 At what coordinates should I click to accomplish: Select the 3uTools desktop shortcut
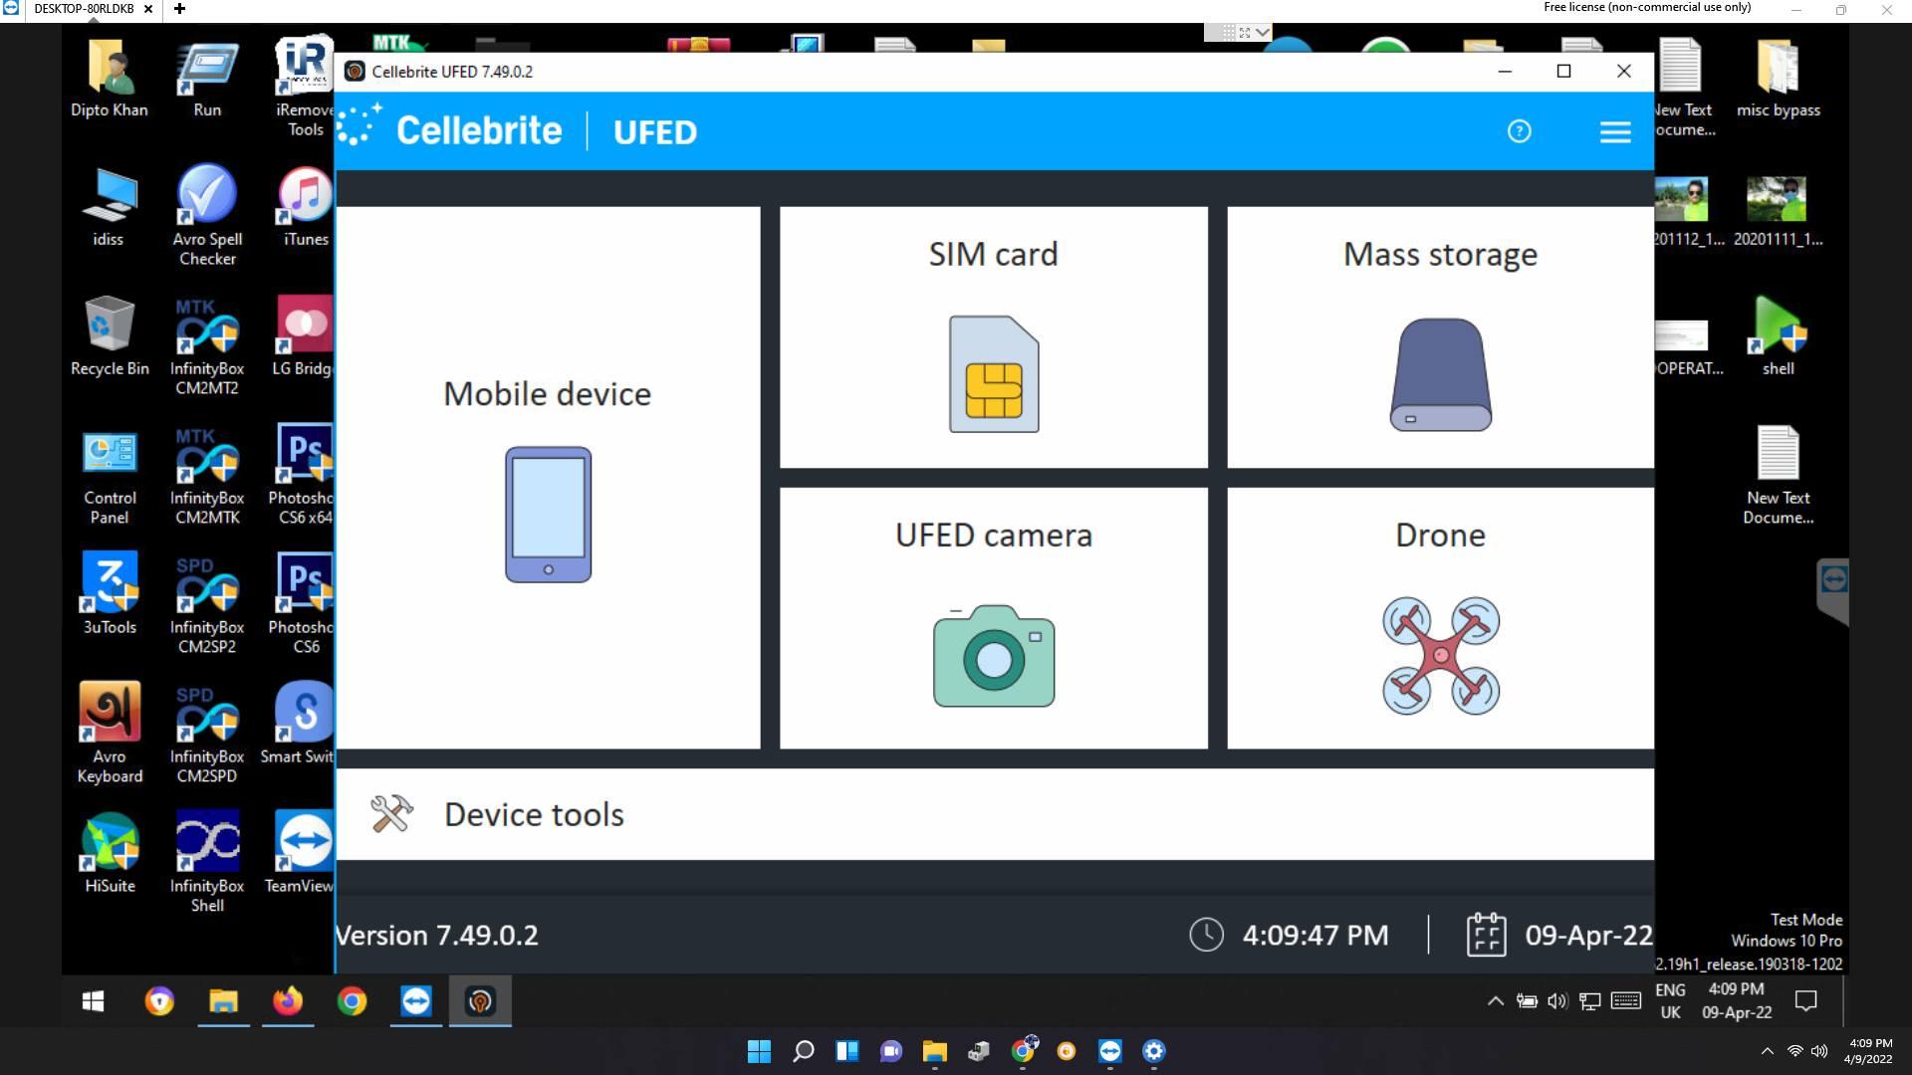110,595
